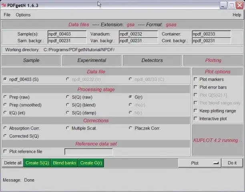Screen dimensions: 245x192
Task: Click the Sam. backgr. input field
Action: click(x=67, y=41)
